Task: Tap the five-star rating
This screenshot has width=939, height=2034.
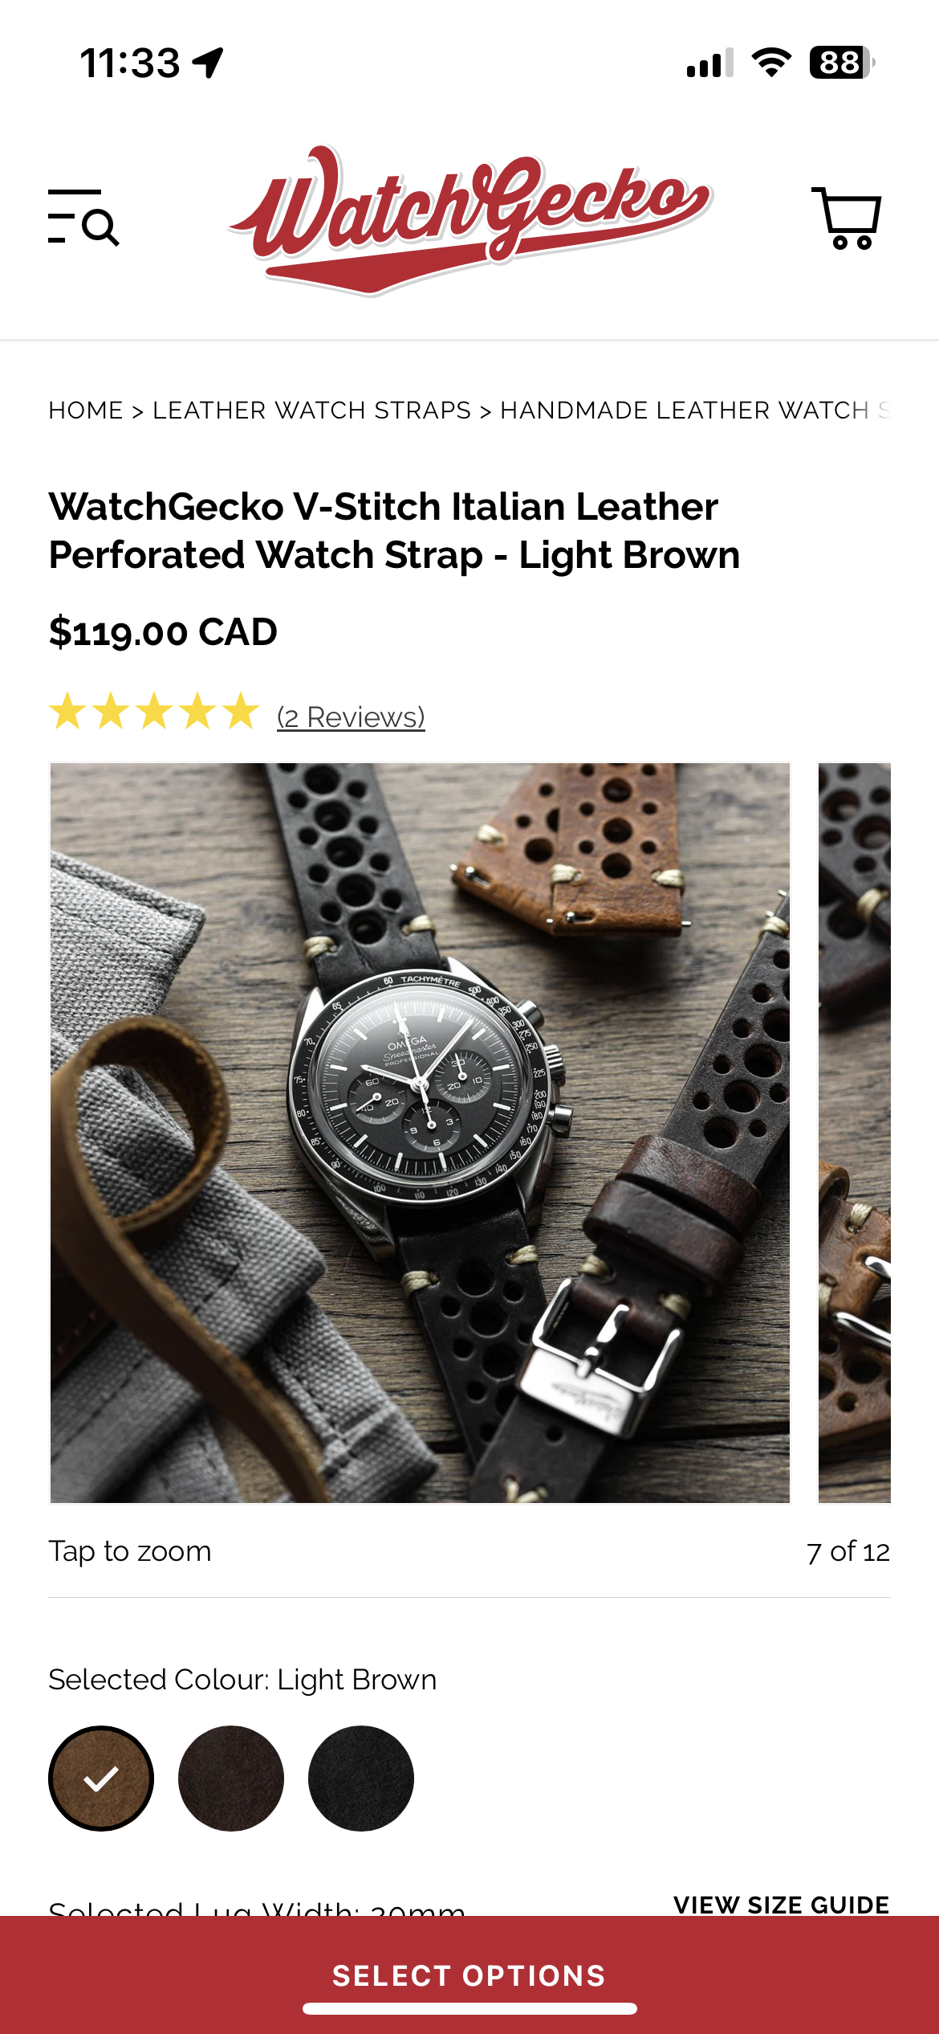Action: 154,712
